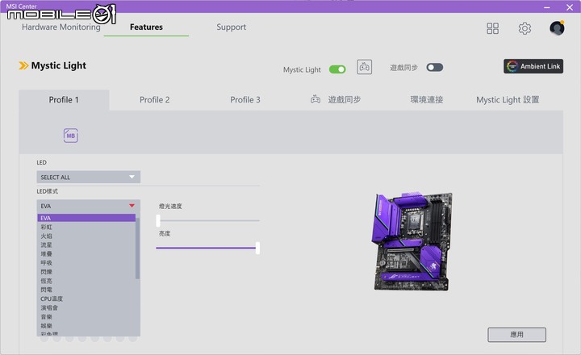The height and width of the screenshot is (355, 581).
Task: Select the Profile 3 tab
Action: (245, 100)
